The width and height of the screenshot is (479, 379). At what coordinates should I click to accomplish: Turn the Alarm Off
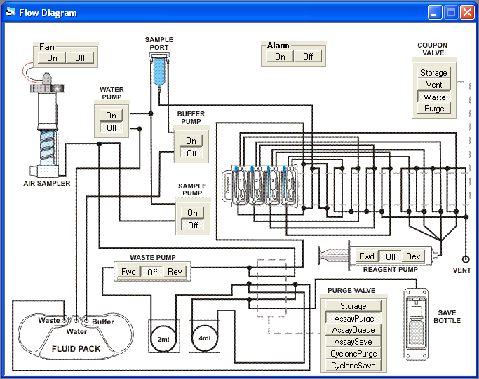tap(308, 57)
